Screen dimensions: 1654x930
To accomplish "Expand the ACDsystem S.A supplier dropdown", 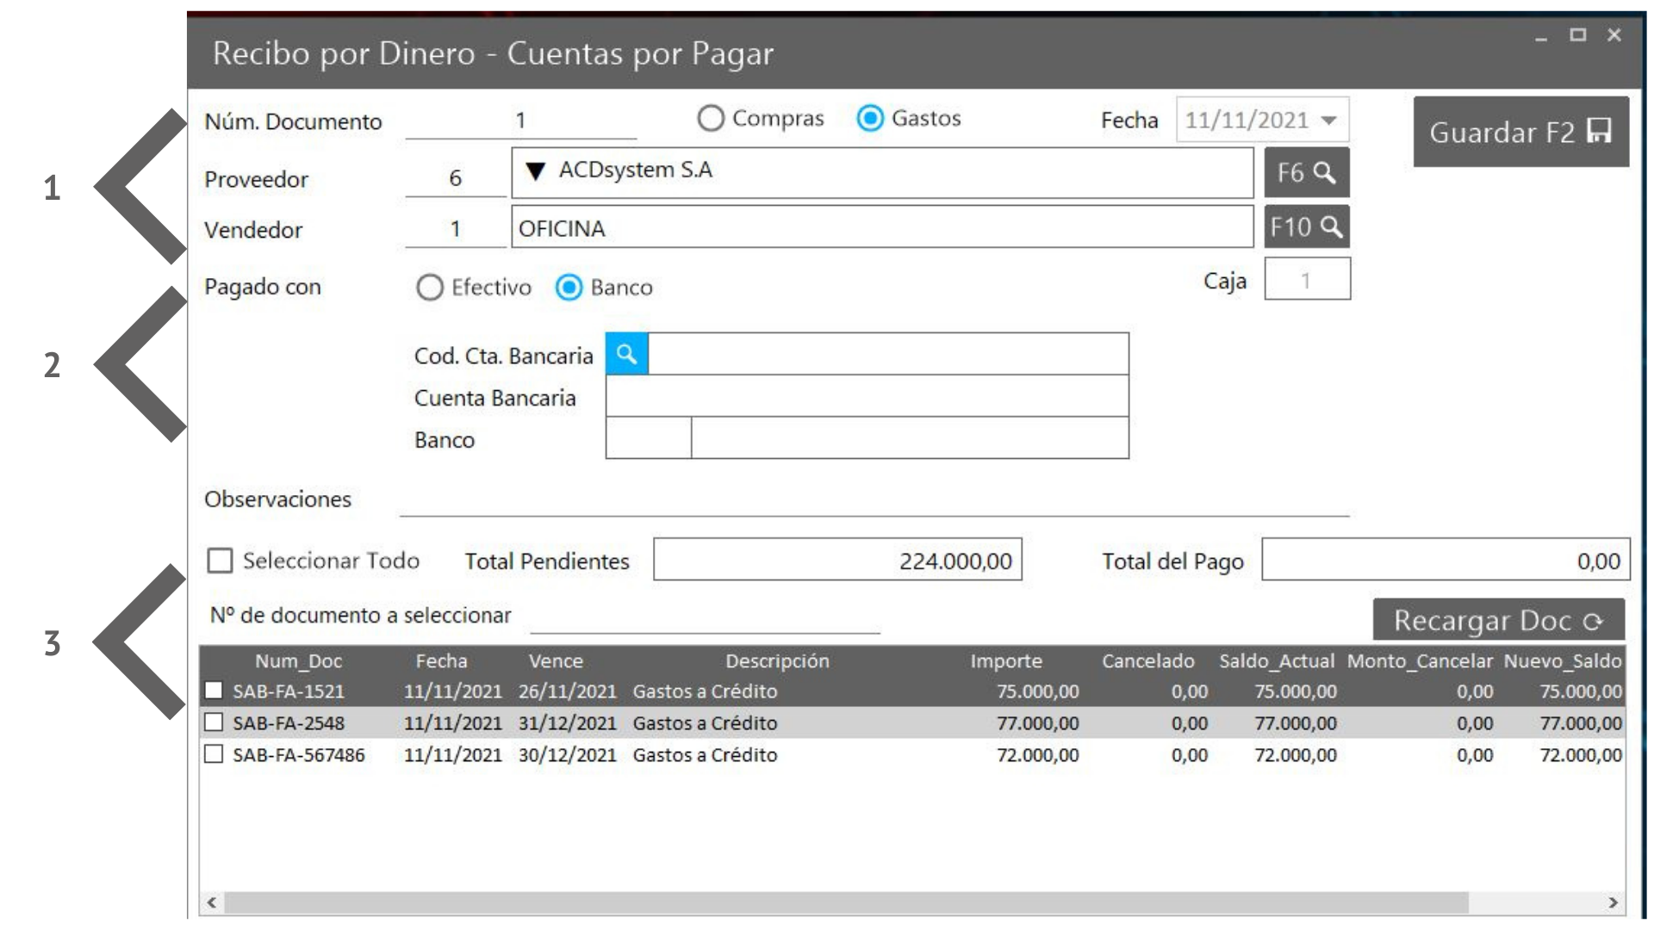I will click(535, 171).
